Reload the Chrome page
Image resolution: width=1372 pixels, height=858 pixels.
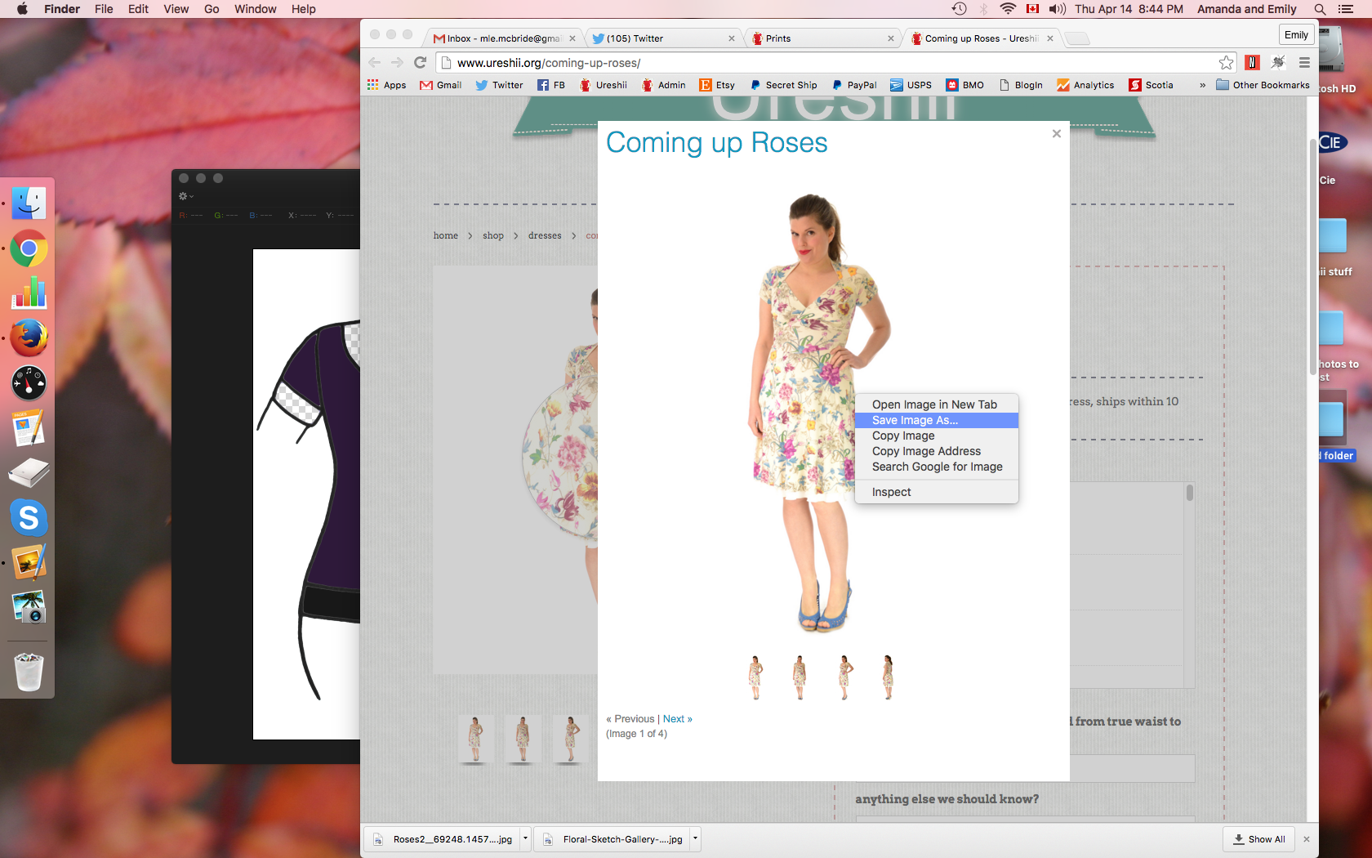420,63
